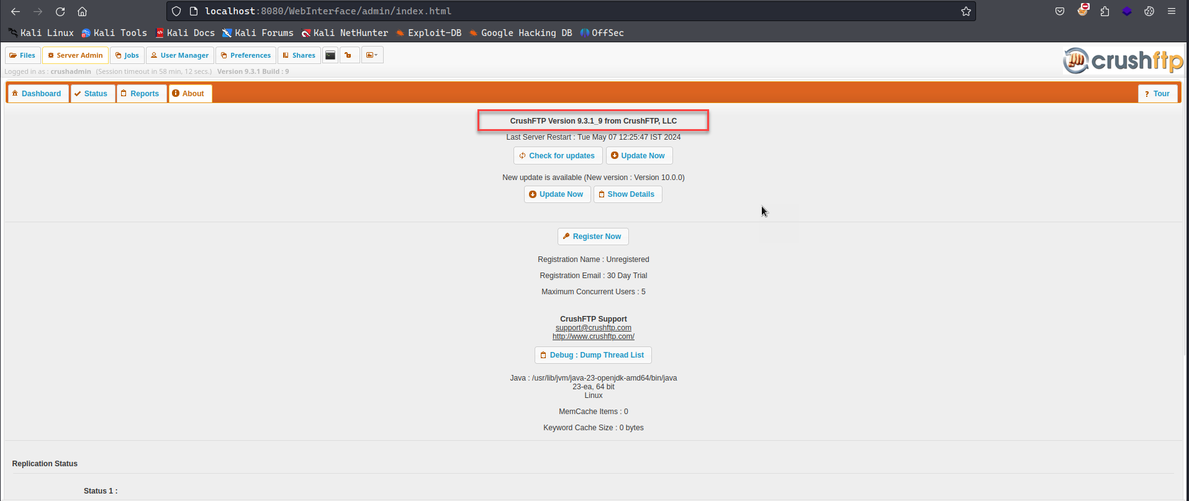Go back using the browser back arrow
This screenshot has width=1189, height=501.
[16, 11]
